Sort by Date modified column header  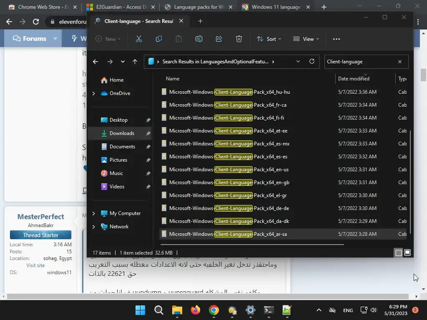pos(354,79)
